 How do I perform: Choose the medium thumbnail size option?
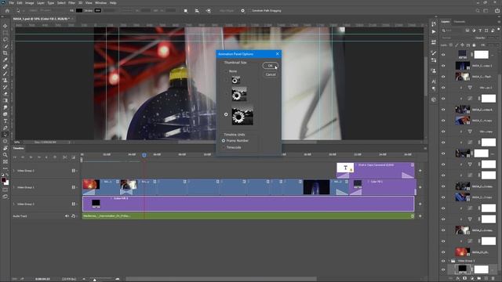(x=226, y=94)
